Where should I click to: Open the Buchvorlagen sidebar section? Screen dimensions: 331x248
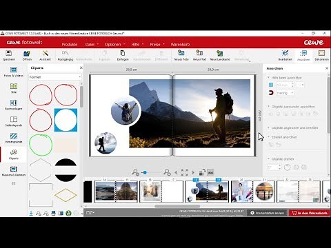14,105
